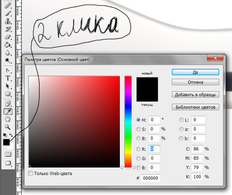Select the Blur tool
The image size is (232, 195).
[8, 52]
